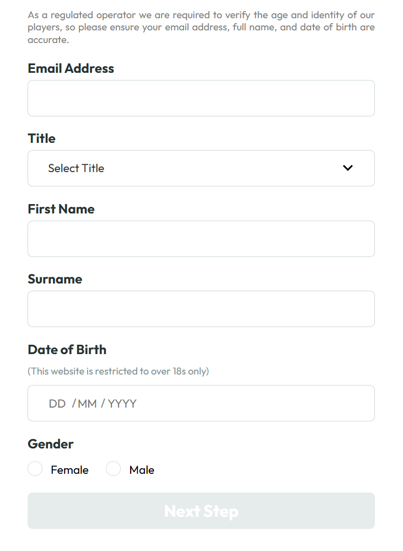Click the DD day placeholder
Image resolution: width=403 pixels, height=551 pixels.
pos(57,404)
